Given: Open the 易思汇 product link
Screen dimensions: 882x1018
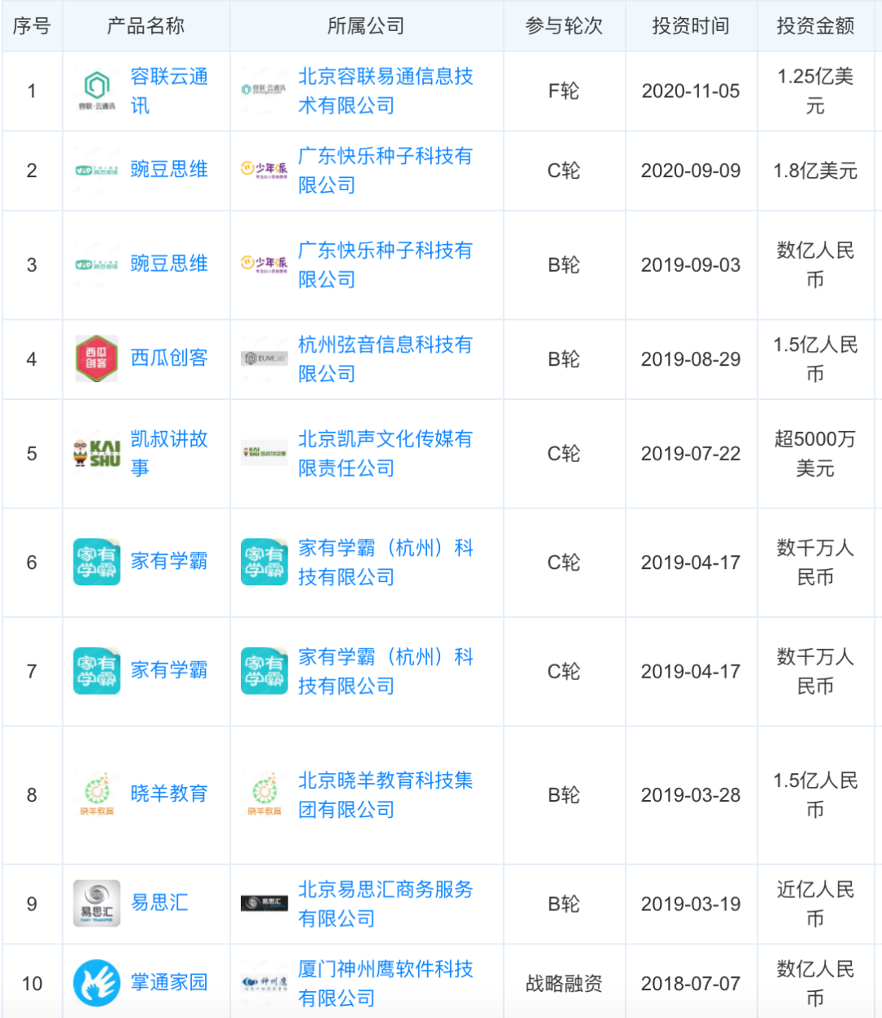Looking at the screenshot, I should tap(159, 903).
